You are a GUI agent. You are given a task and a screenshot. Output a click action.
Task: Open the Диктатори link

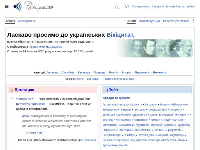(x=109, y=115)
